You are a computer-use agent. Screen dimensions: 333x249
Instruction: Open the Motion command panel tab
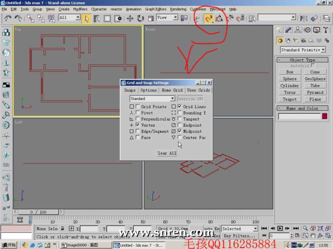pyautogui.click(x=307, y=30)
